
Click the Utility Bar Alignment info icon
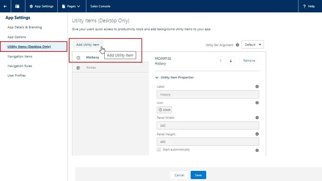[x=237, y=45]
